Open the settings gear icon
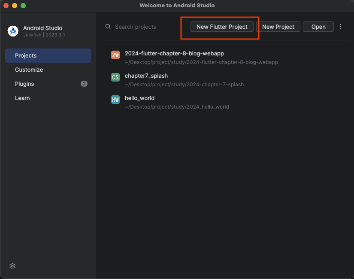Image resolution: width=354 pixels, height=279 pixels. (x=12, y=266)
